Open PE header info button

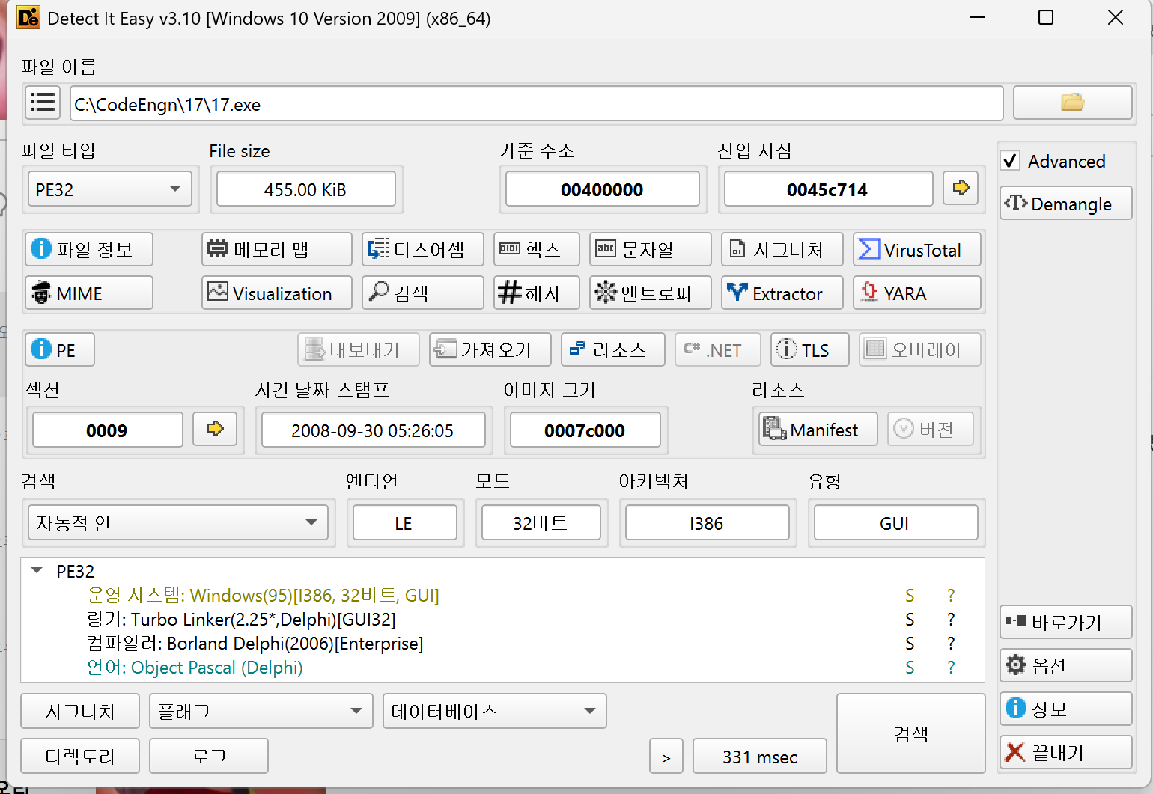click(x=60, y=349)
